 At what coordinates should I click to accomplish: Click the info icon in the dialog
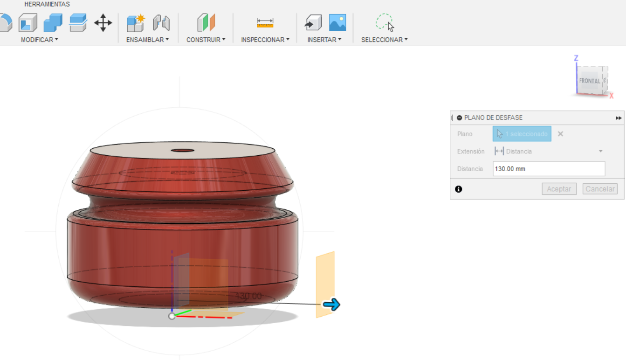[459, 189]
